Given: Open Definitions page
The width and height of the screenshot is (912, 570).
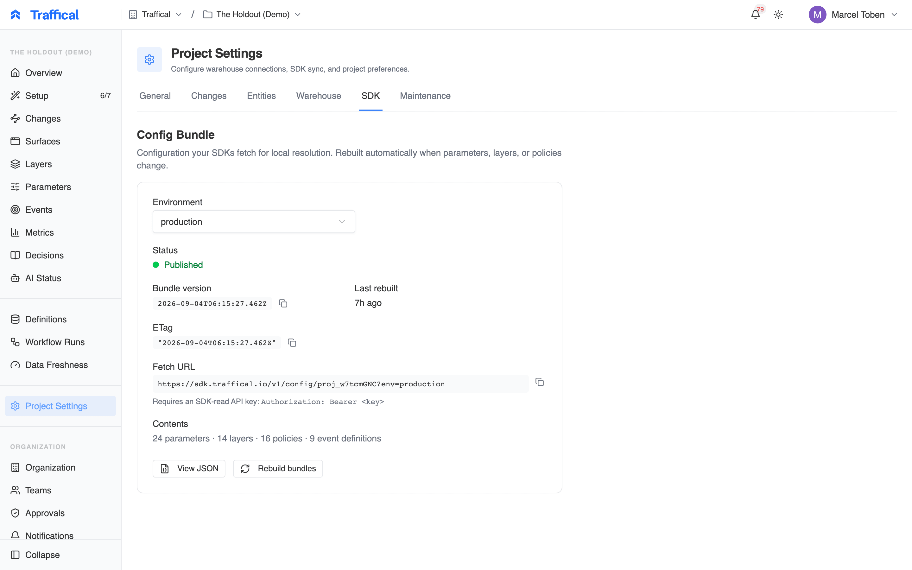Looking at the screenshot, I should pos(61,319).
